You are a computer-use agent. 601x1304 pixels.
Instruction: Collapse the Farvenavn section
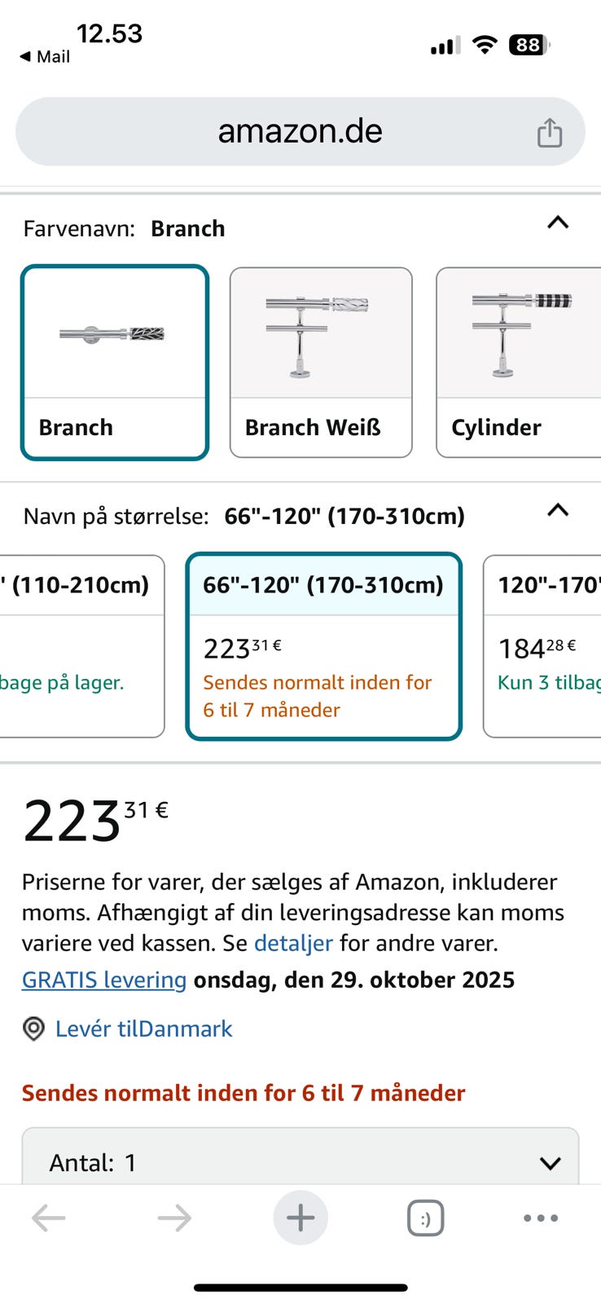558,222
